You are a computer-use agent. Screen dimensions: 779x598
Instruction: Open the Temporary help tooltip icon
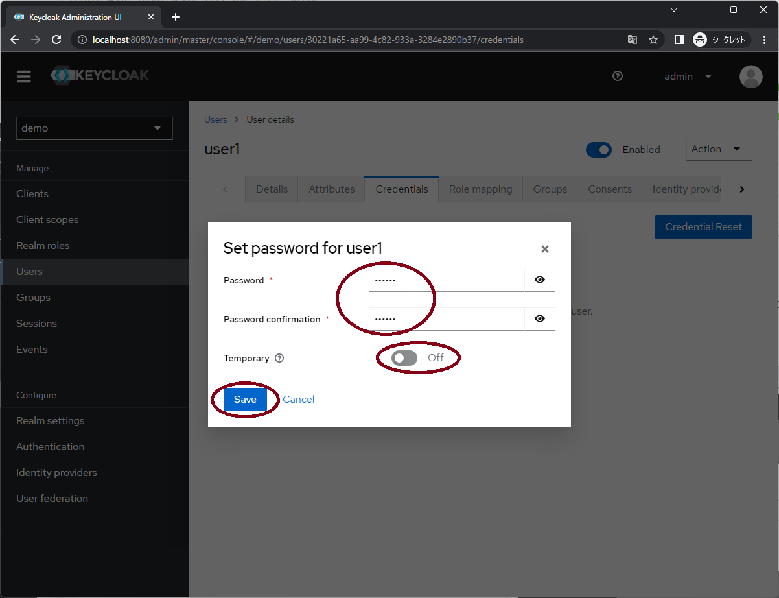(x=279, y=358)
